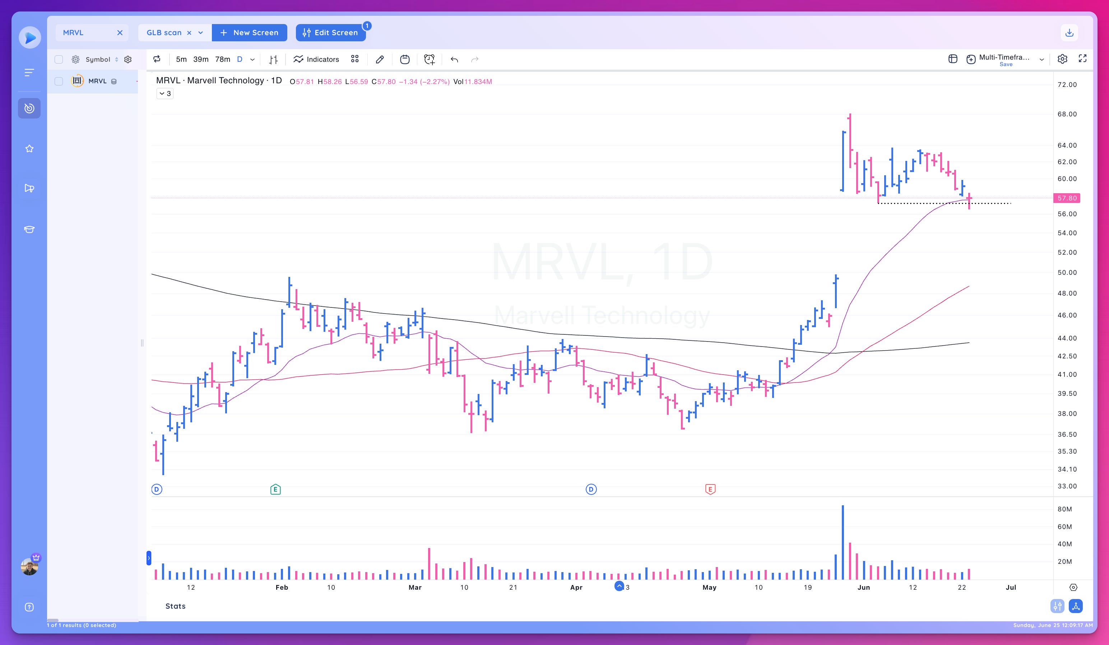
Task: Open chart settings gear icon
Action: [x=1062, y=59]
